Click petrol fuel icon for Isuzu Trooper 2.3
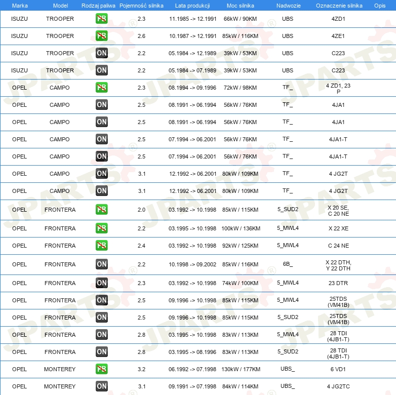396x395 pixels. tap(101, 19)
